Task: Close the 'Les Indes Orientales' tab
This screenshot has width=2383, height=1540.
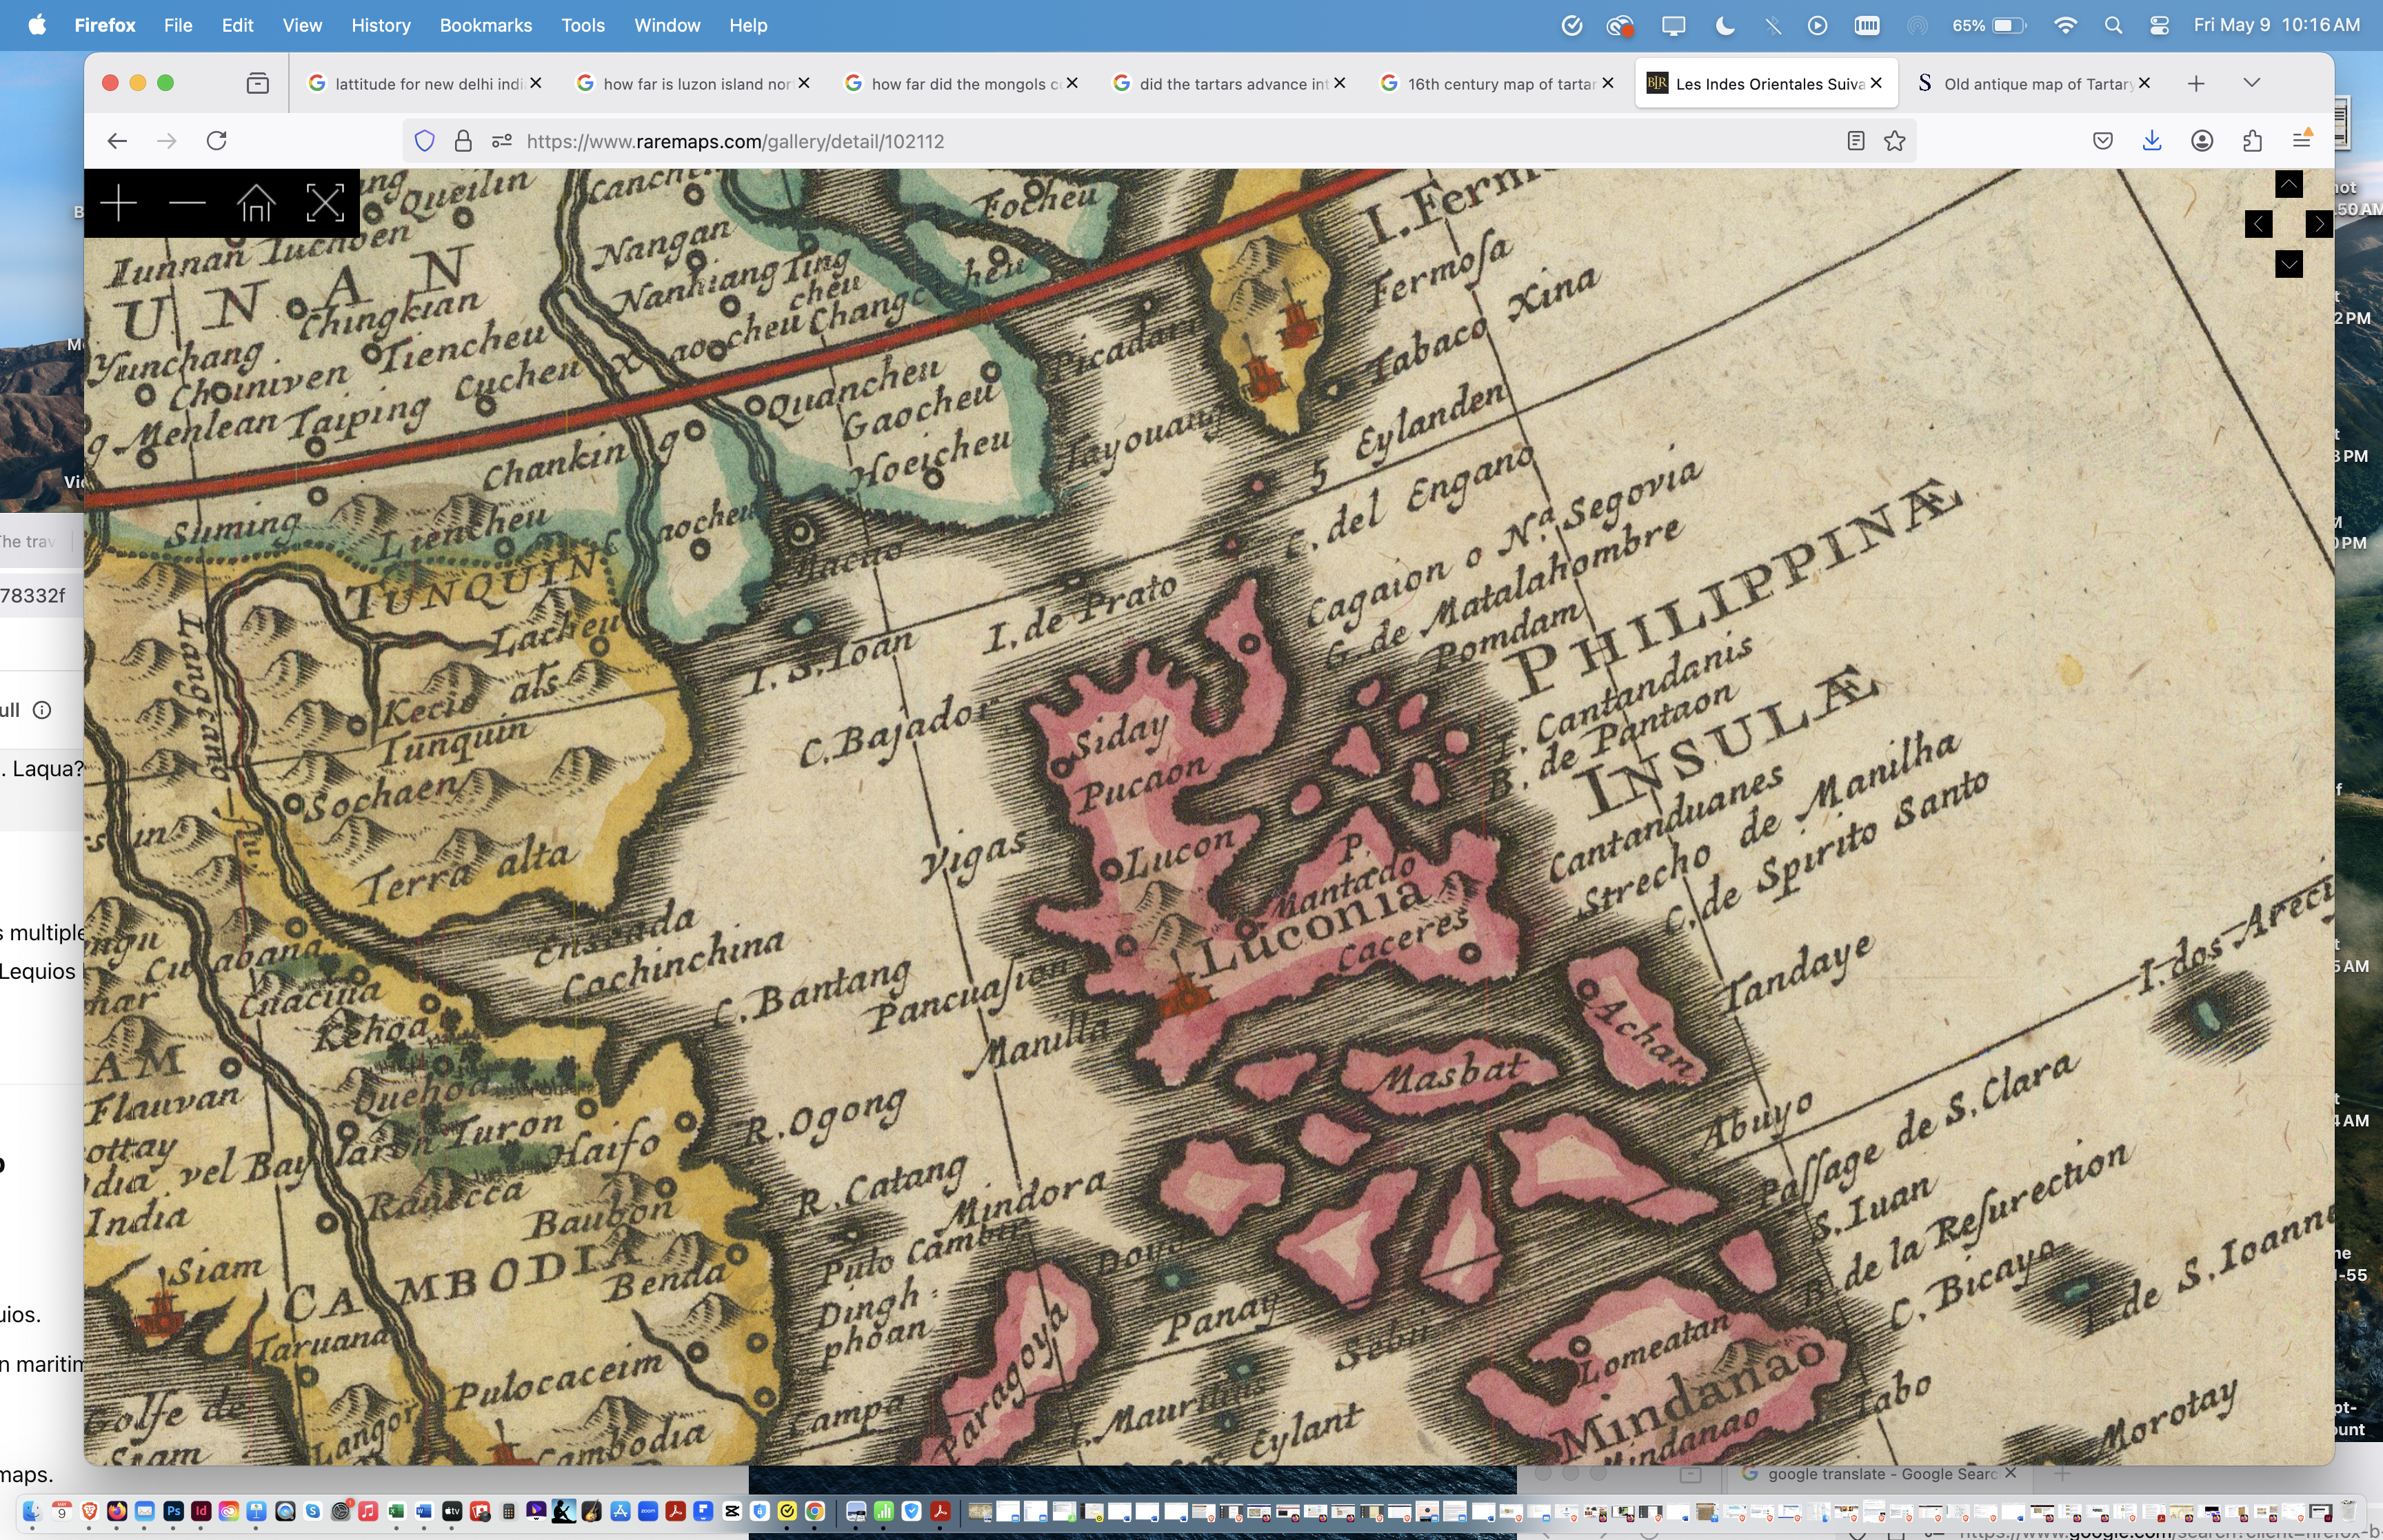Action: tap(1876, 83)
